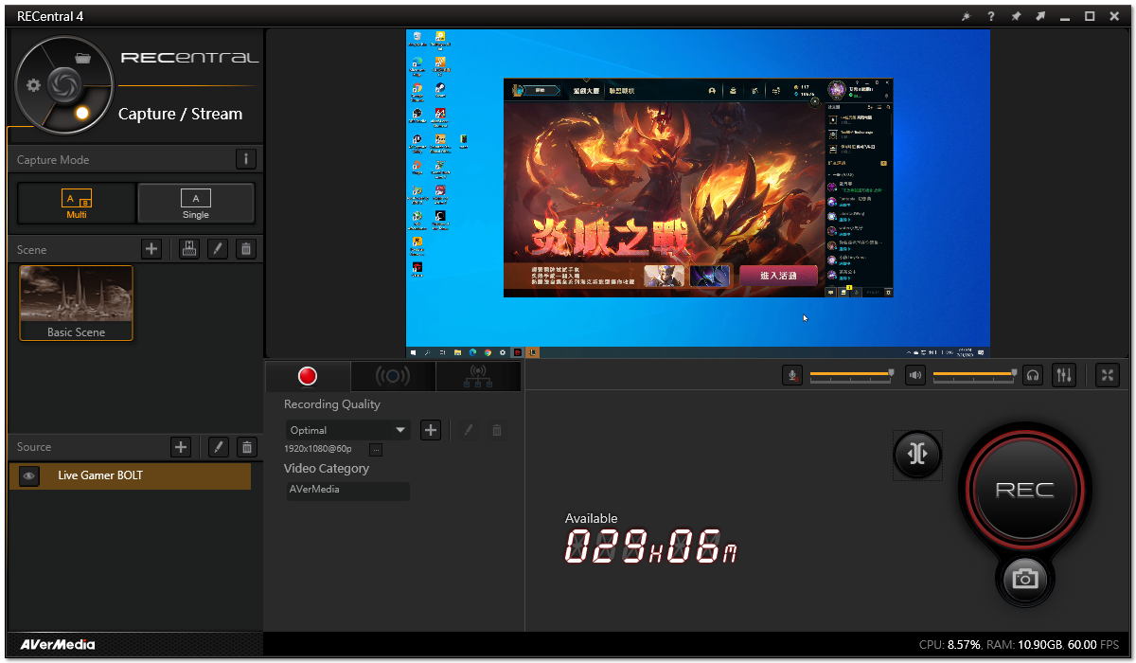Select the Capture / Stream mode dot

(x=82, y=113)
